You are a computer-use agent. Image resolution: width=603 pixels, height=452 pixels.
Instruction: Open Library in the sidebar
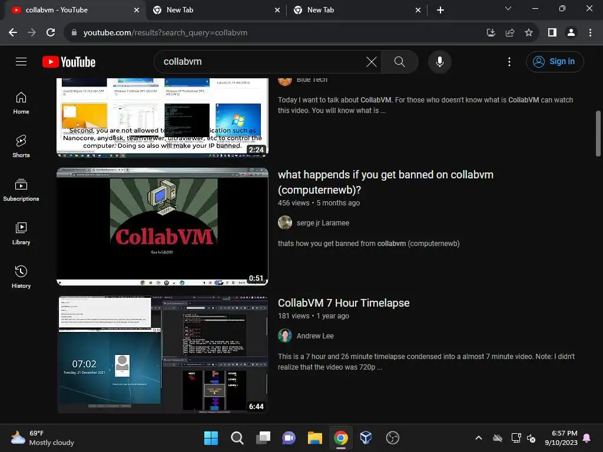coord(21,233)
